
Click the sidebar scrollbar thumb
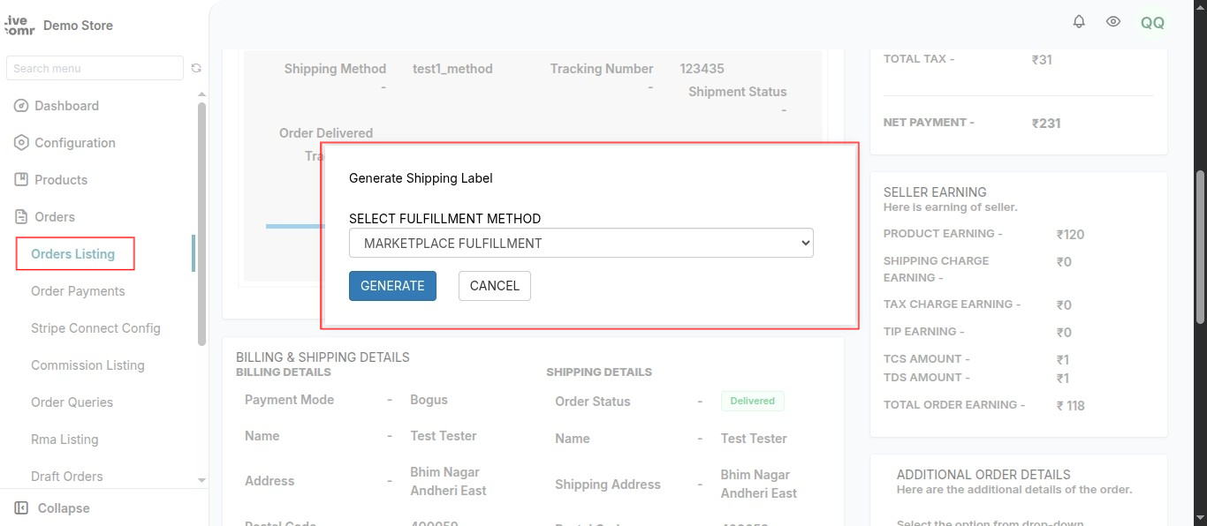click(201, 222)
